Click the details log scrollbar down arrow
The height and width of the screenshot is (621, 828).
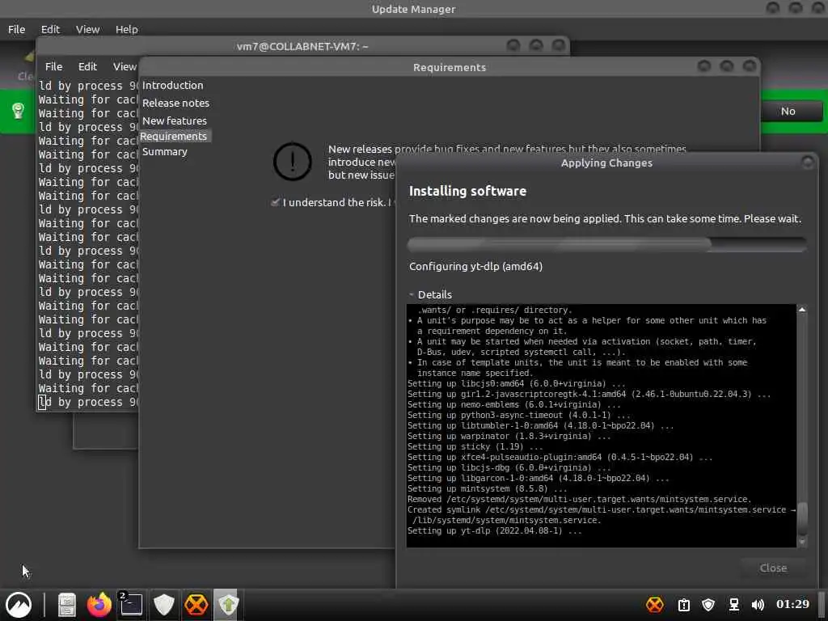[801, 542]
